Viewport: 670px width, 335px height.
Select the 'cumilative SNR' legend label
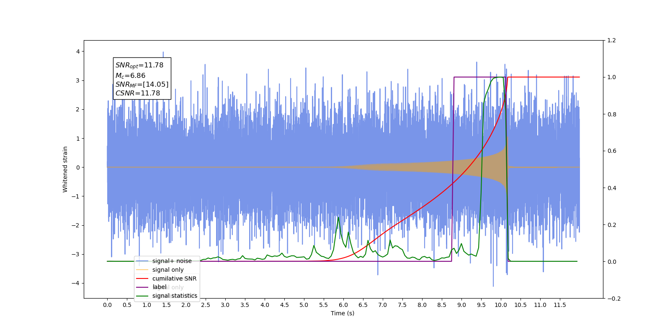click(x=174, y=278)
